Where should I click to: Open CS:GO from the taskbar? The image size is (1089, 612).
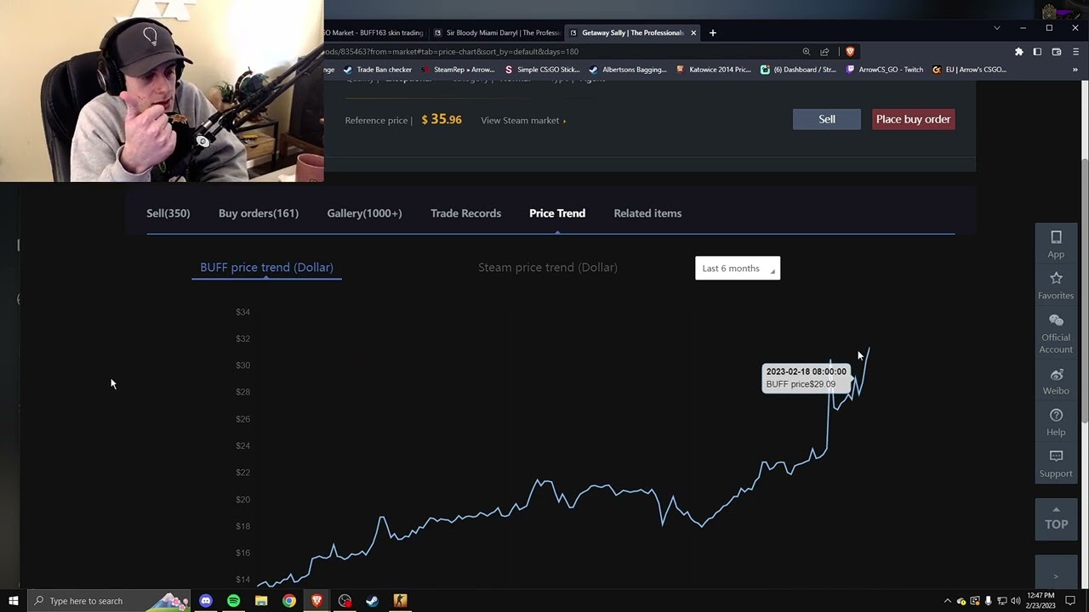click(400, 601)
